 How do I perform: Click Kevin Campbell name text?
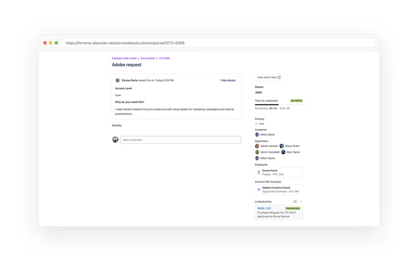[x=270, y=152]
